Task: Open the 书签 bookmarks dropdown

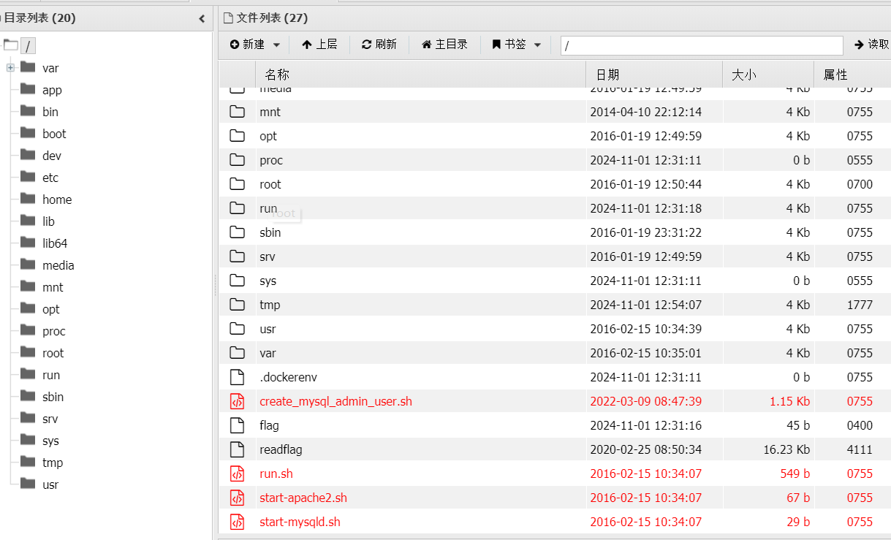Action: tap(516, 45)
